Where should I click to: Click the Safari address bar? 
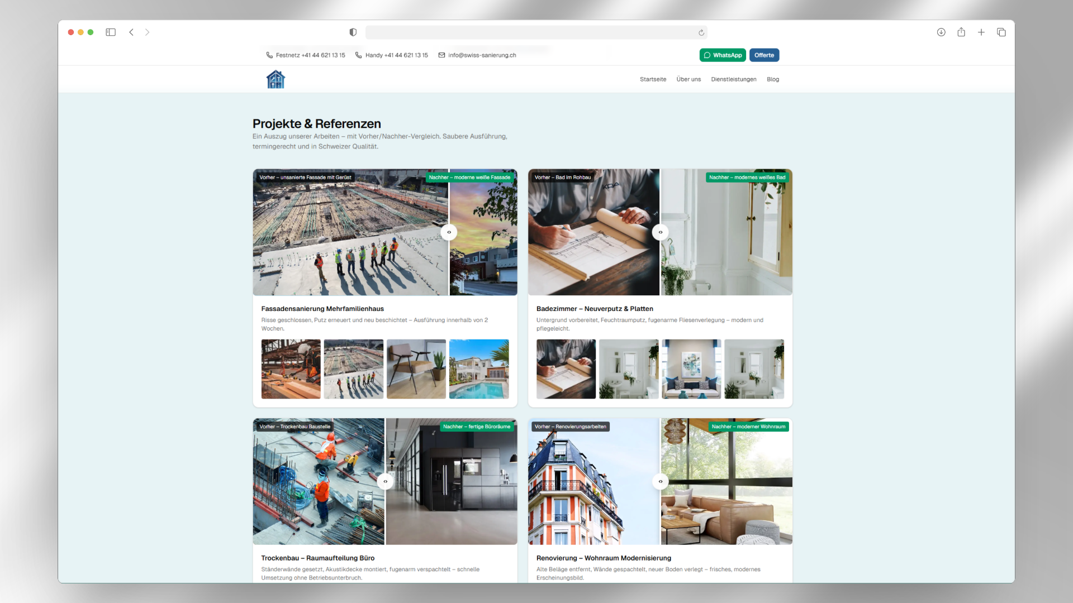[531, 32]
